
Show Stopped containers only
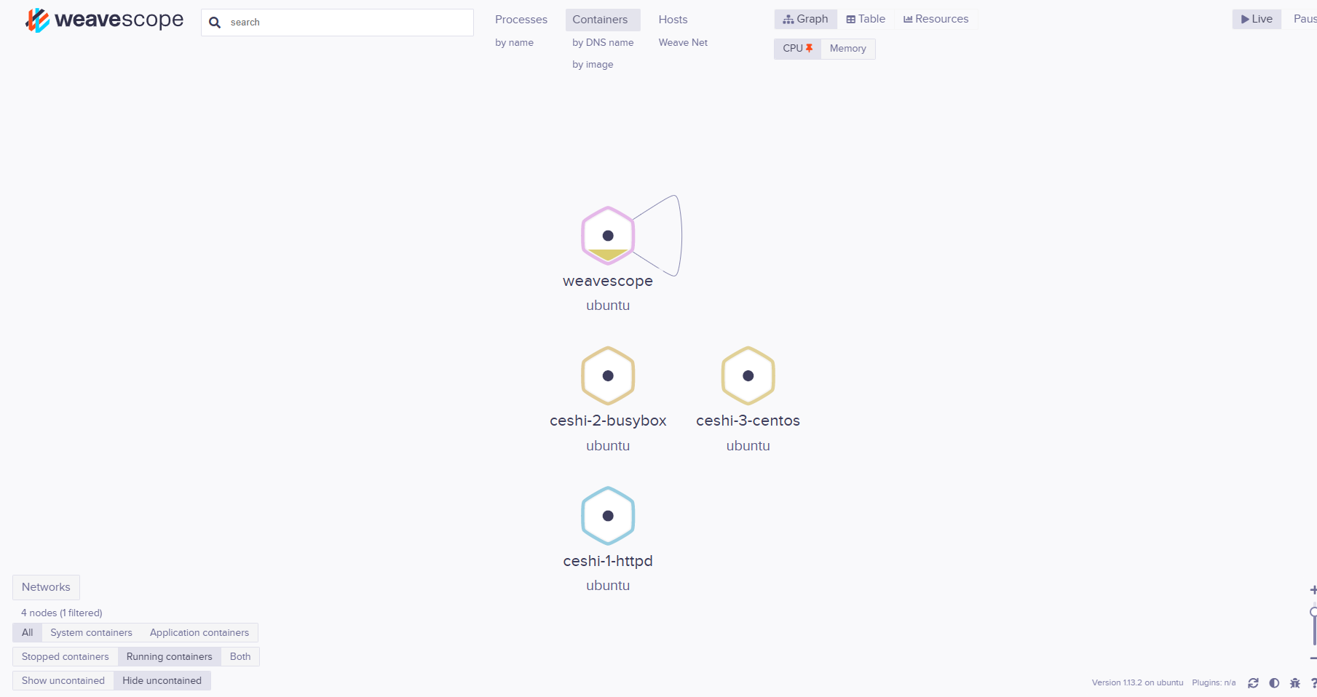coord(65,657)
